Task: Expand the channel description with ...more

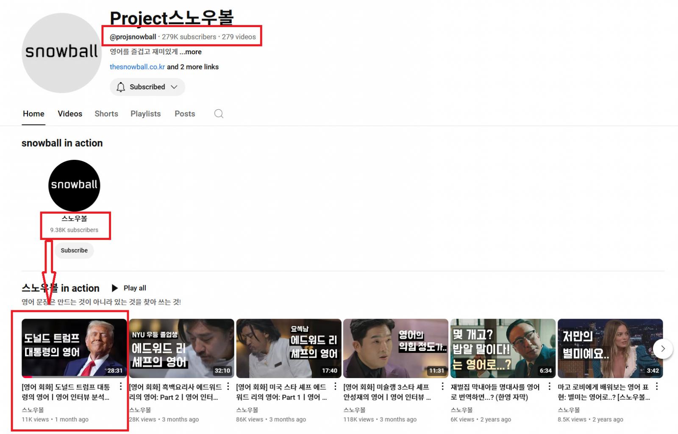Action: [190, 52]
